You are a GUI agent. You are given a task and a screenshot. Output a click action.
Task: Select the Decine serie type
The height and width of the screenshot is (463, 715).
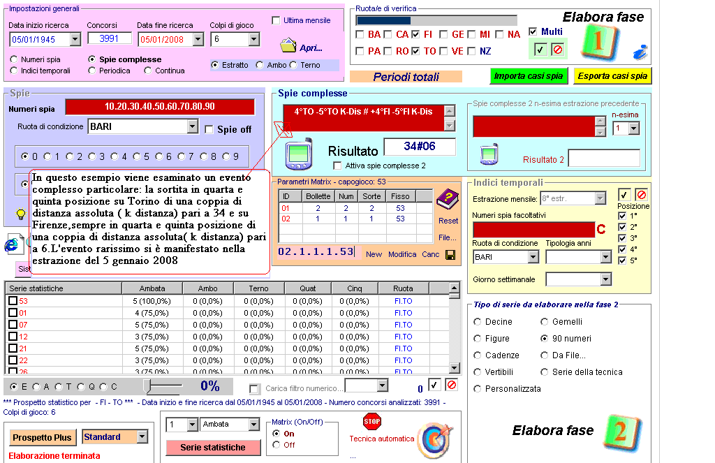478,322
